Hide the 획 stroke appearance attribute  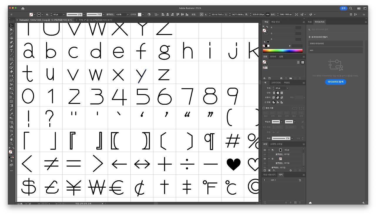coord(265,150)
